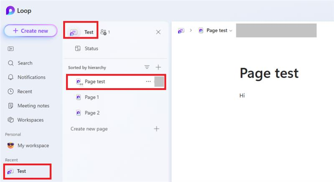334x182 pixels.
Task: Click the Search magnifier icon
Action: [x=11, y=63]
